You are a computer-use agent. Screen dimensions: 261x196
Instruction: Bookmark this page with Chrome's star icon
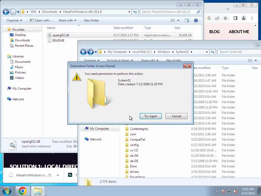225,18
